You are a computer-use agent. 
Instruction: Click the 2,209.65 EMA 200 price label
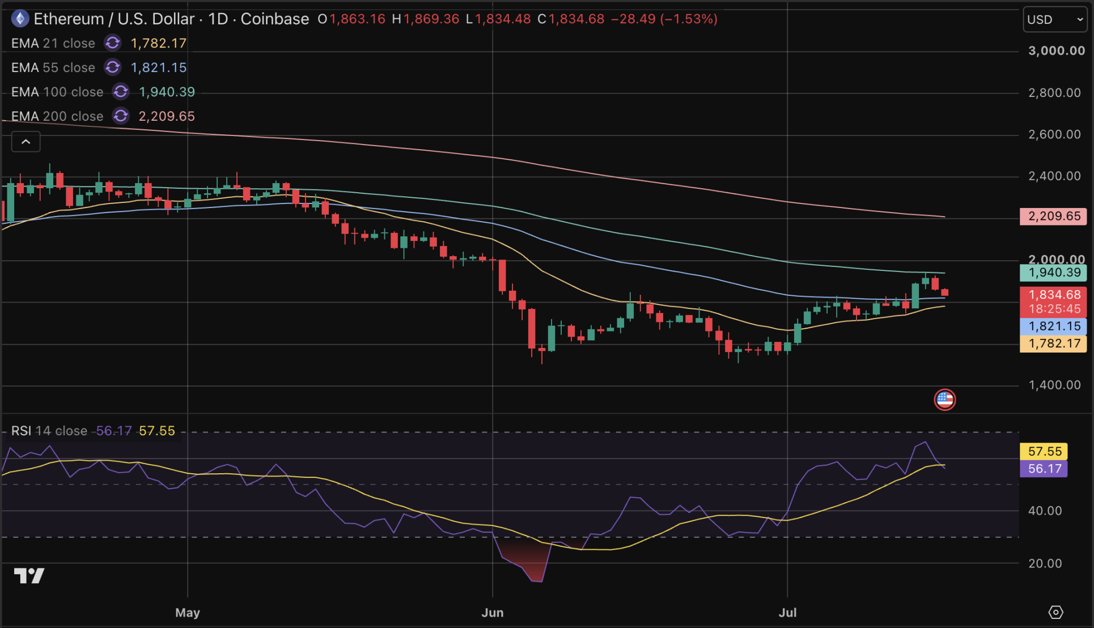[1053, 216]
